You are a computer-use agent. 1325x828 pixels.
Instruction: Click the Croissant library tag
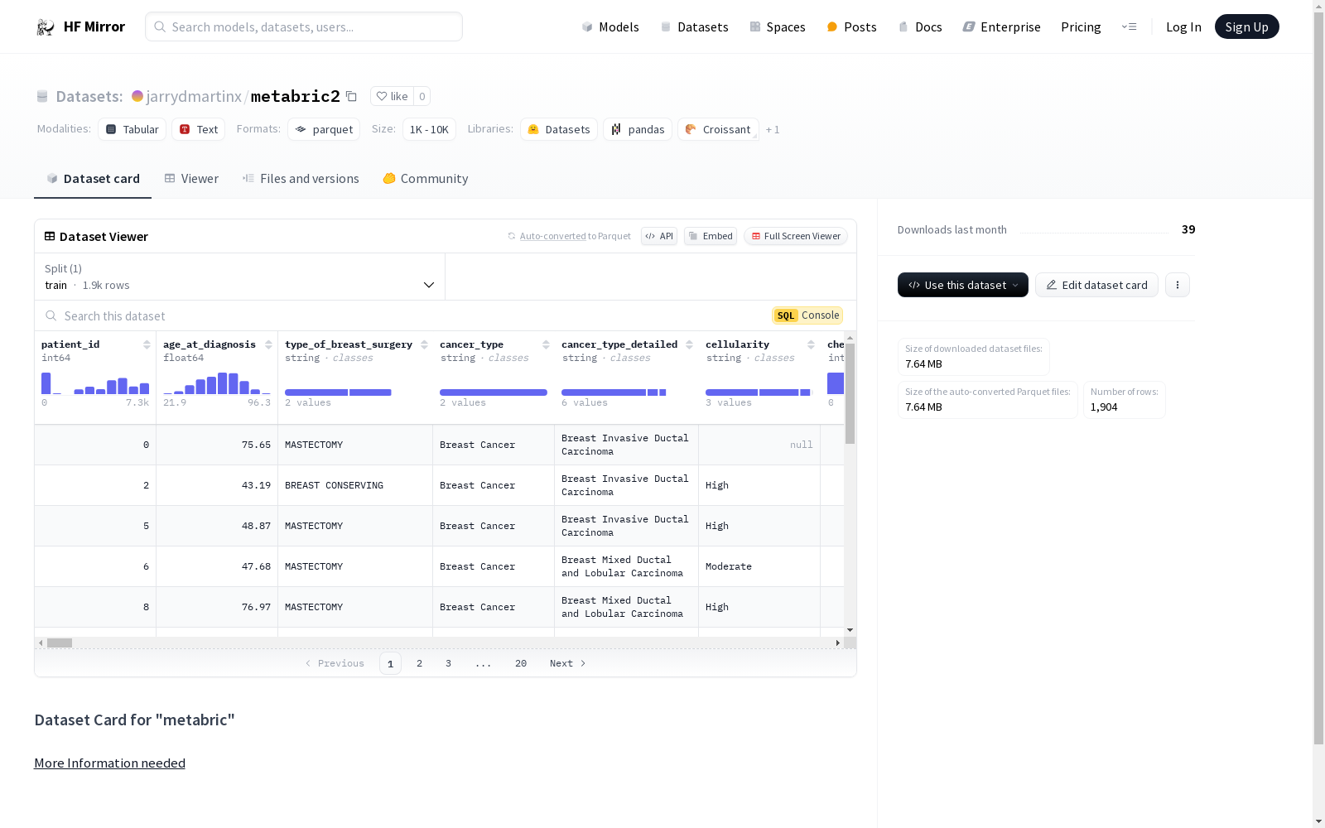[718, 129]
